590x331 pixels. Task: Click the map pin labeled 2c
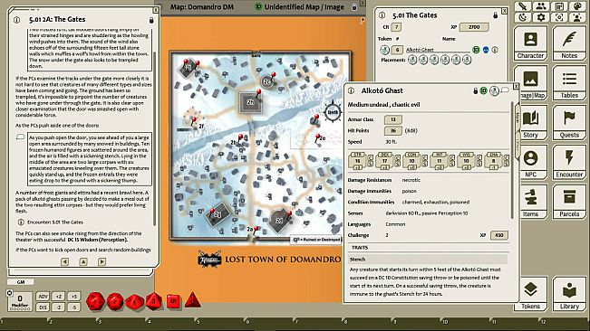tap(274, 77)
